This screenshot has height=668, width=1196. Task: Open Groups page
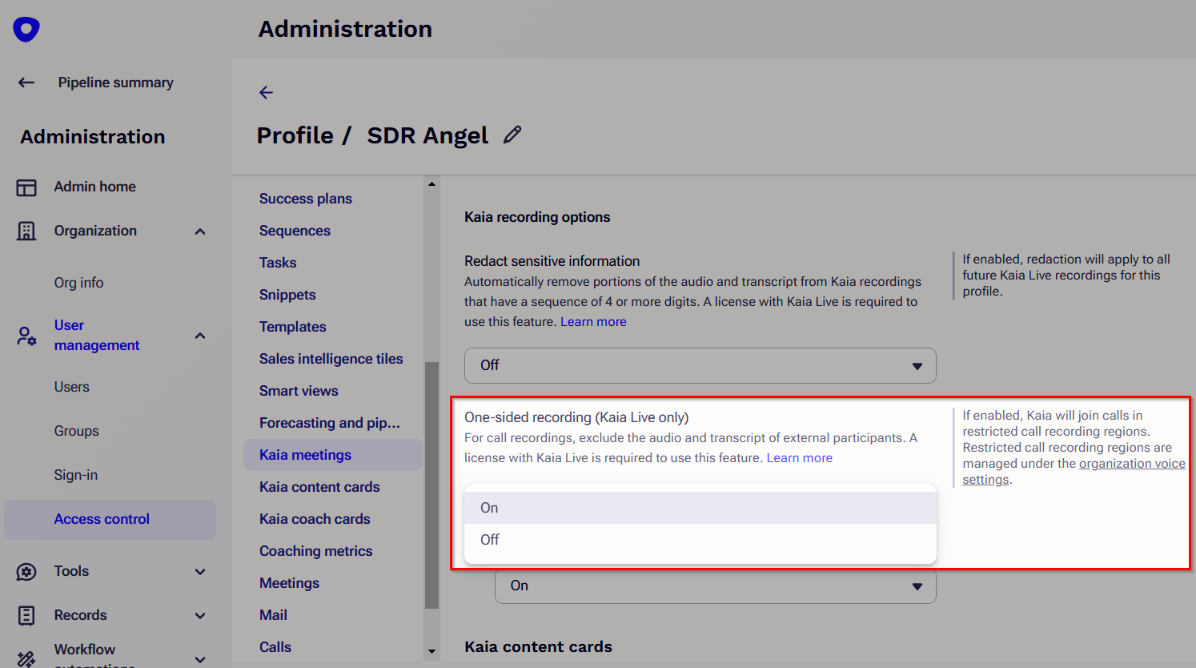[76, 431]
